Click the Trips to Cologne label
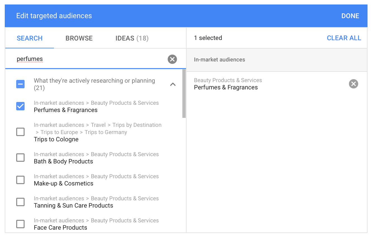372x238 pixels. point(56,139)
